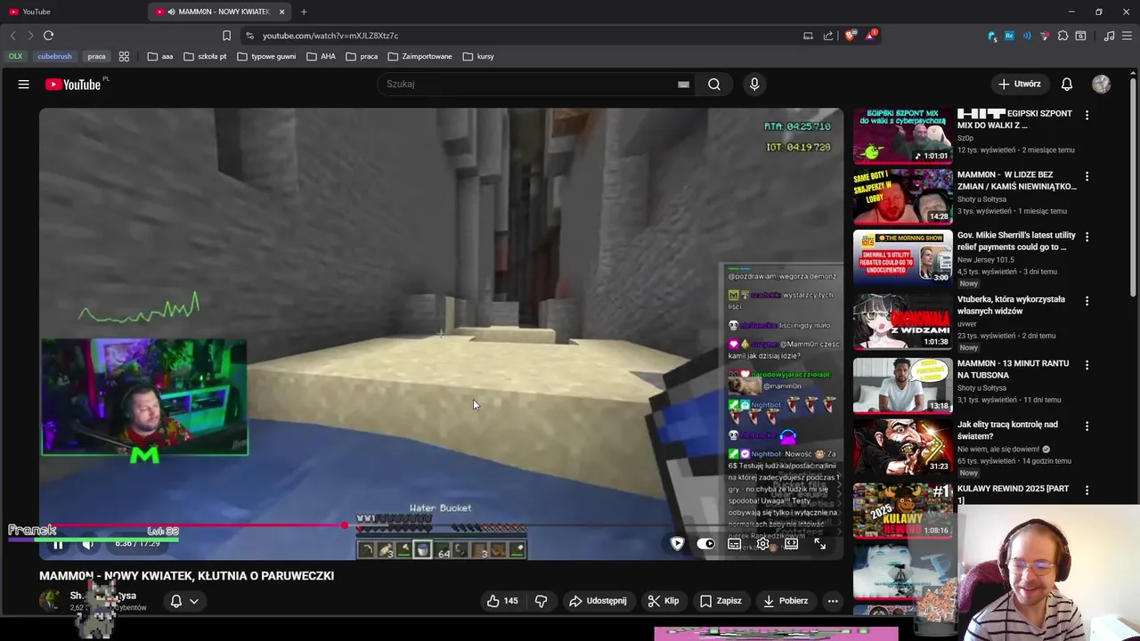Start voice search with microphone icon
The height and width of the screenshot is (641, 1140).
click(x=754, y=85)
